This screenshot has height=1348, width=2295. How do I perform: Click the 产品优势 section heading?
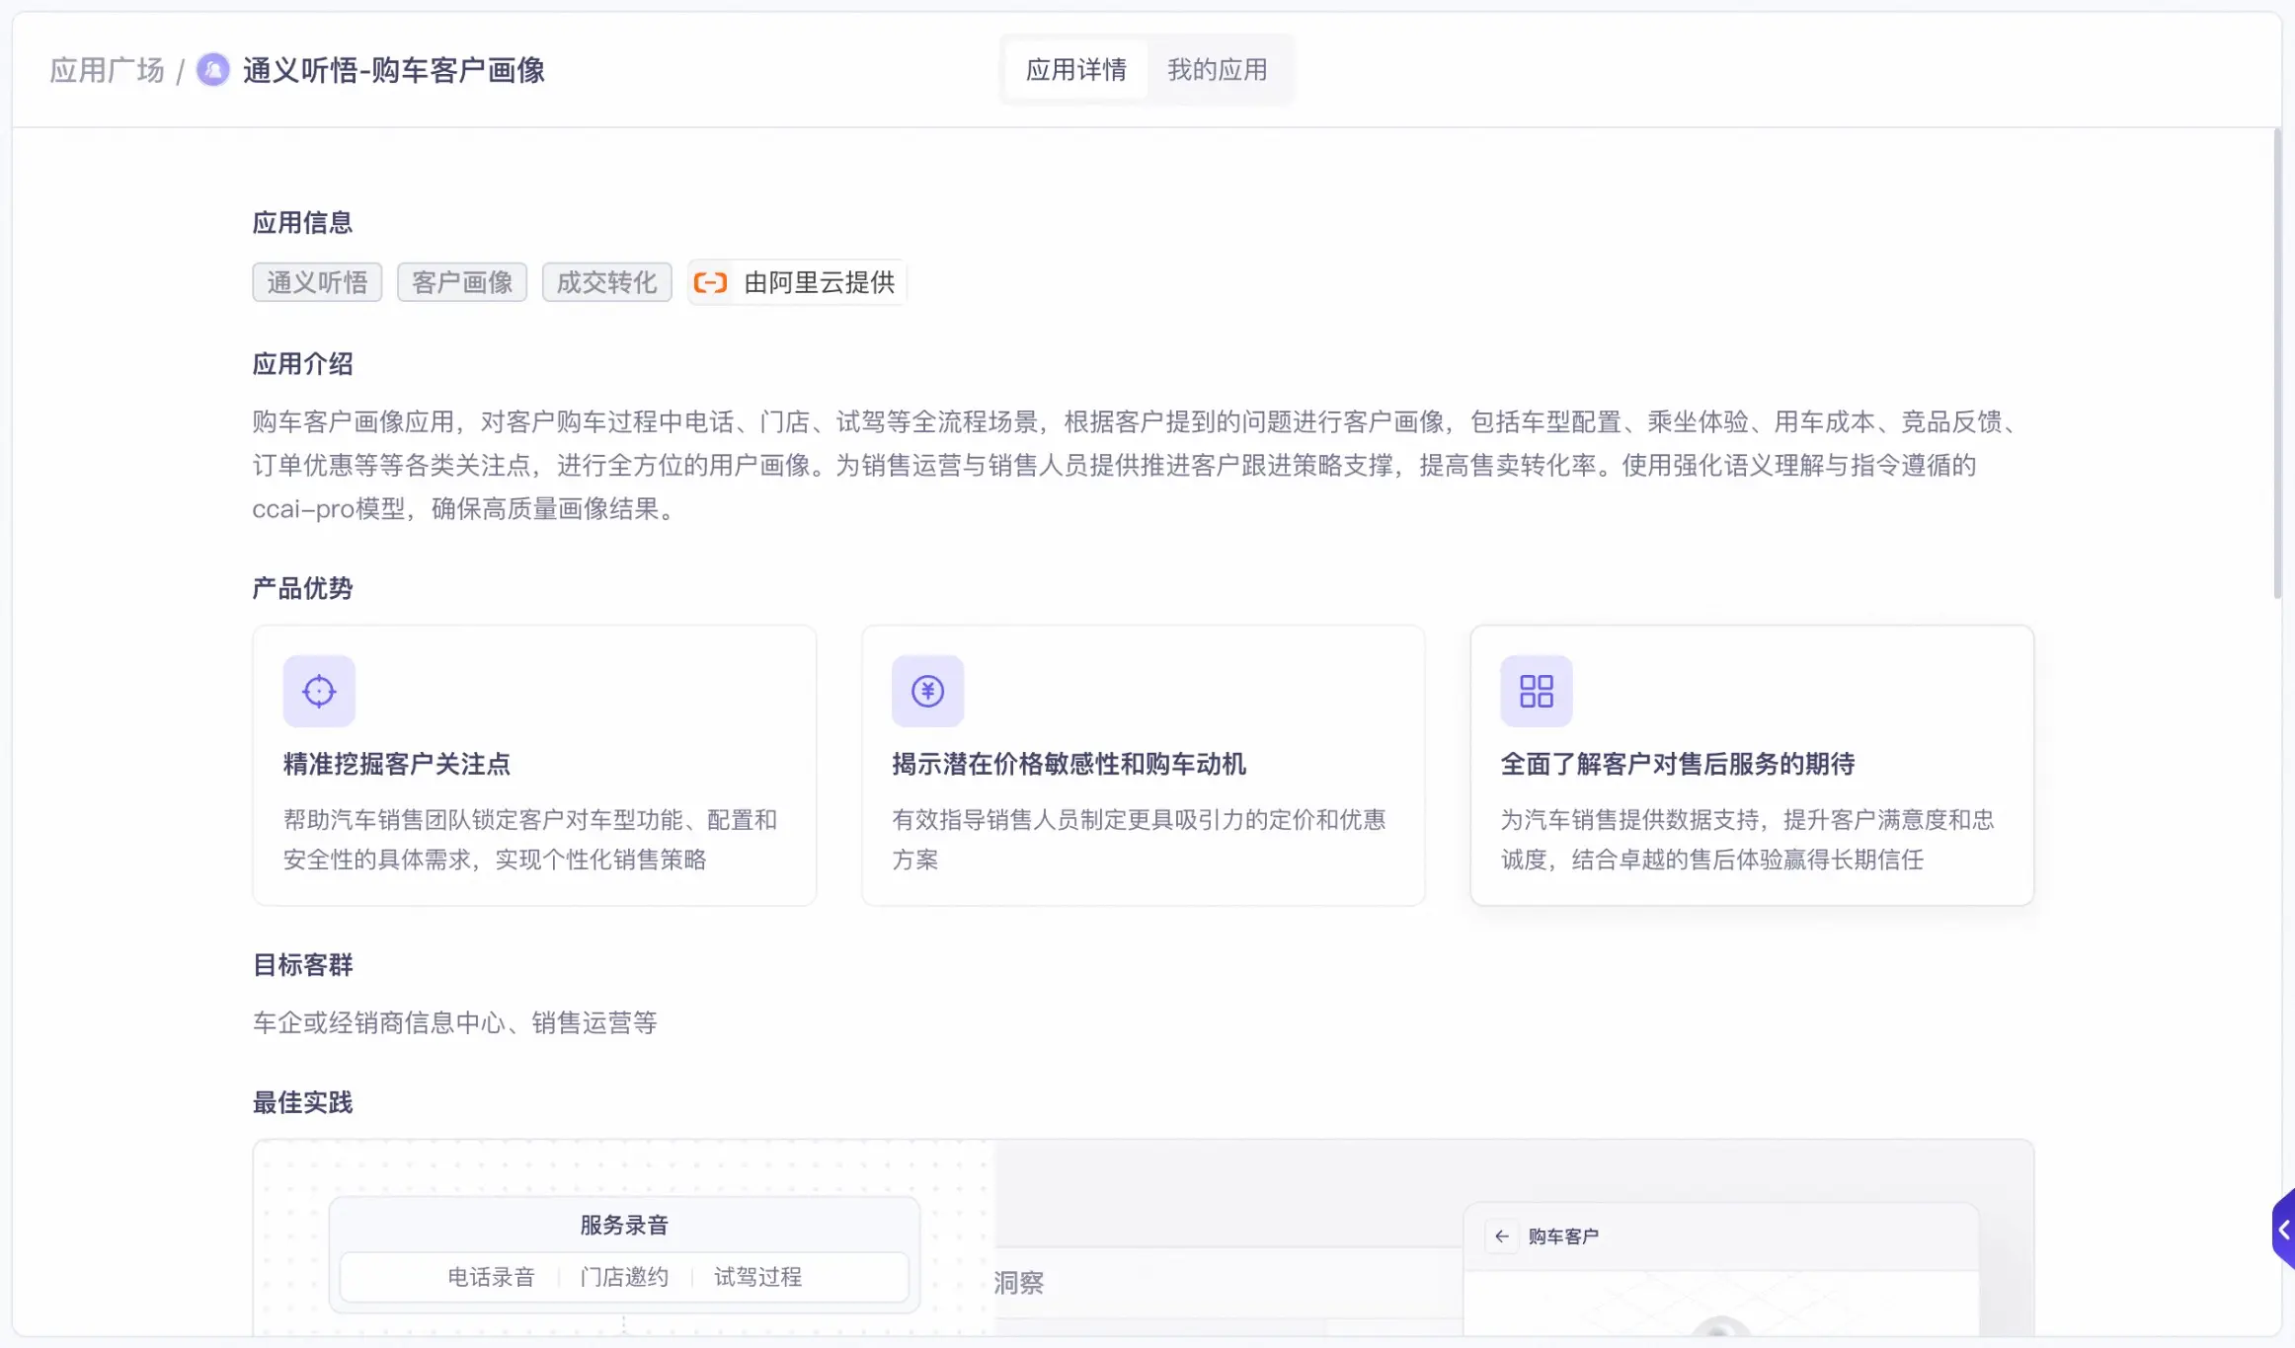point(303,588)
